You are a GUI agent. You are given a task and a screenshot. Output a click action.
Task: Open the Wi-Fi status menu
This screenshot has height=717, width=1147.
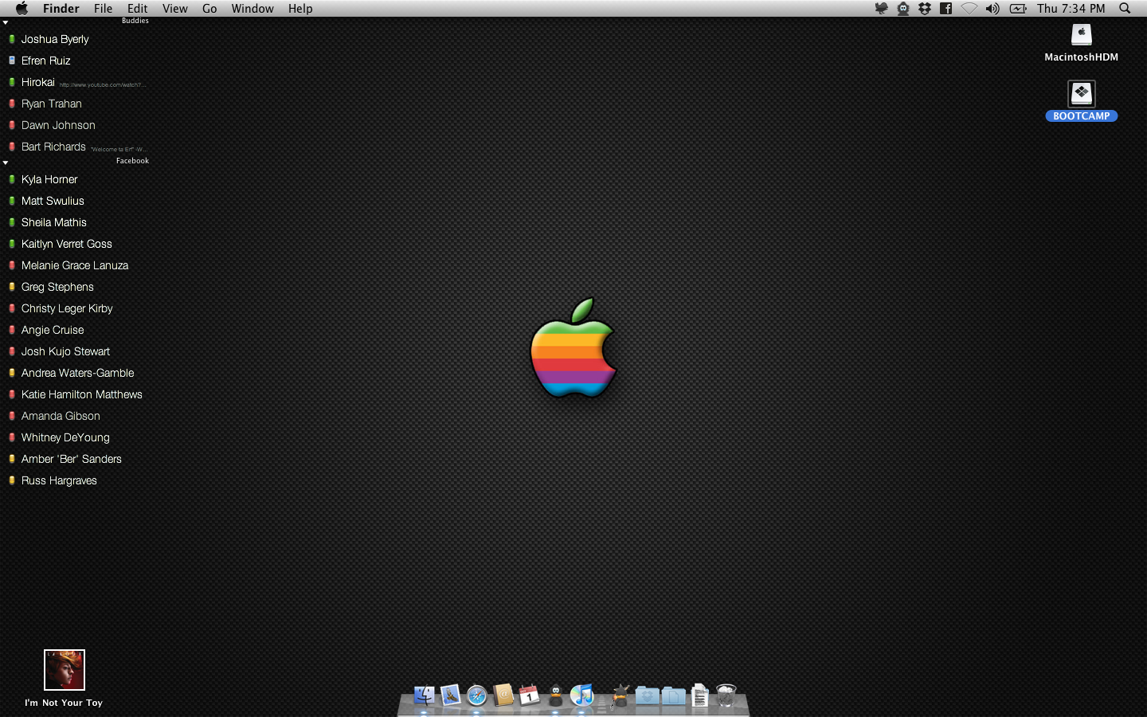tap(969, 9)
